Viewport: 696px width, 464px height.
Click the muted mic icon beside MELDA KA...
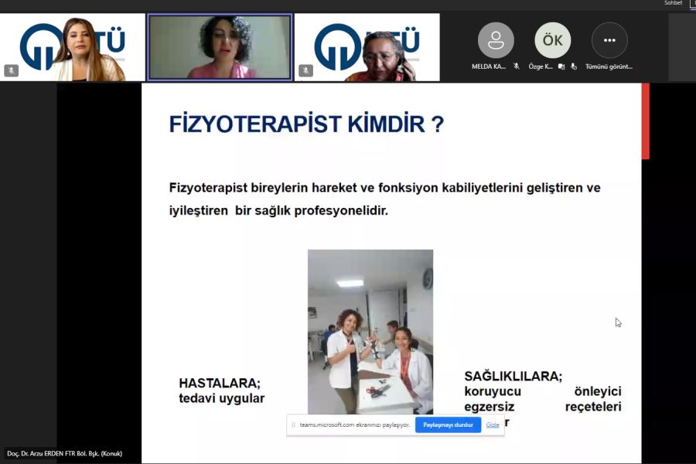516,67
